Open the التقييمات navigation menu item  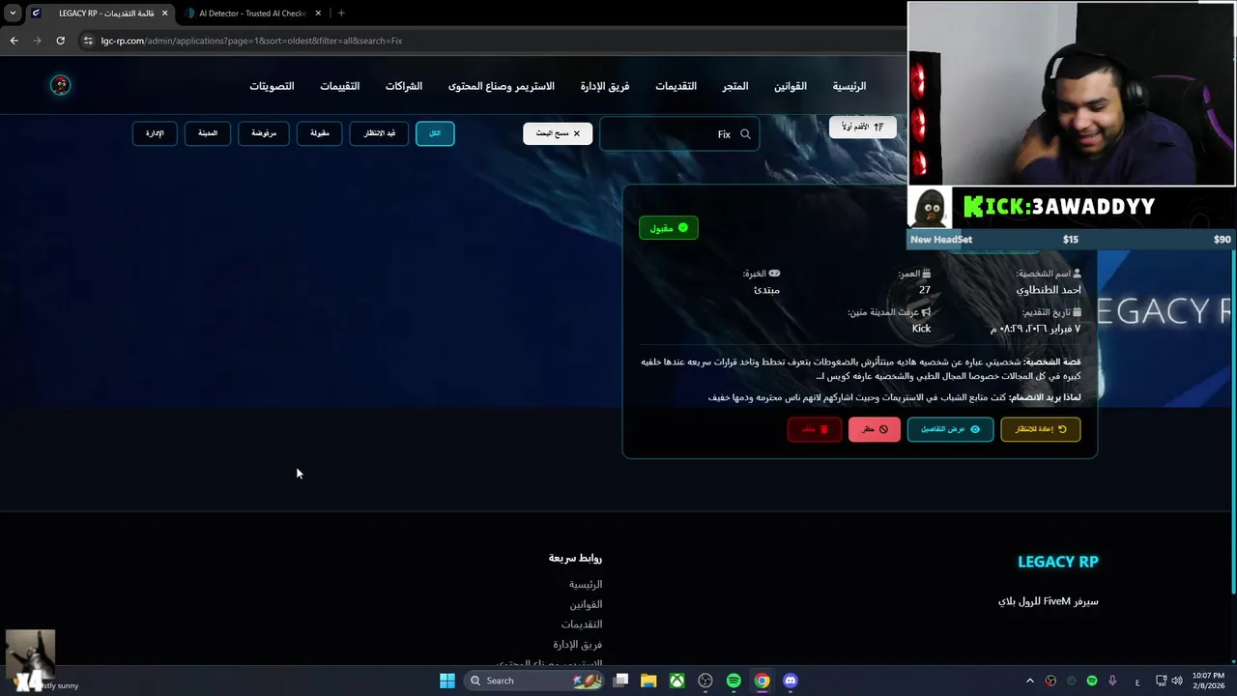pyautogui.click(x=340, y=86)
